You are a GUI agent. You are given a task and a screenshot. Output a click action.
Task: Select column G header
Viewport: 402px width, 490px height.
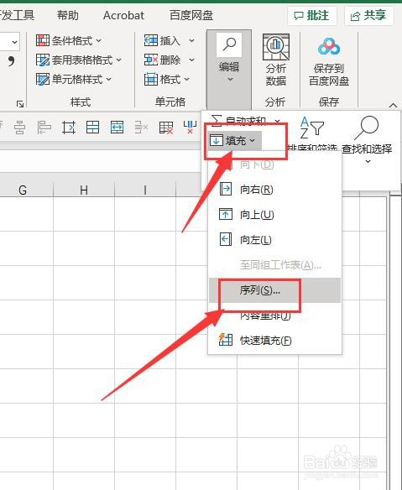coord(23,190)
